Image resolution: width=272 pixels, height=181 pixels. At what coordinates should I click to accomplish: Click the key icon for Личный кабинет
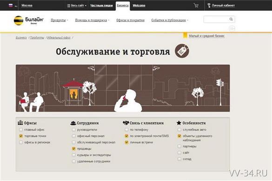coord(209,6)
